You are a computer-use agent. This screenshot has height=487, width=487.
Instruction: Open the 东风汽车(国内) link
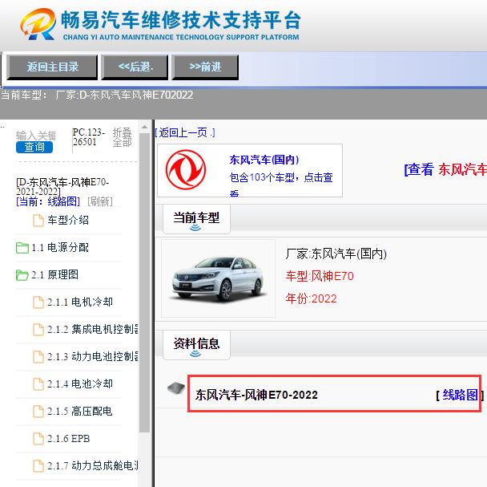coord(264,160)
